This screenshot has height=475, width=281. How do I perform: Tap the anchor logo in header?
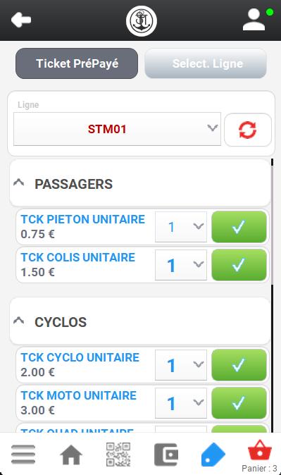(142, 20)
